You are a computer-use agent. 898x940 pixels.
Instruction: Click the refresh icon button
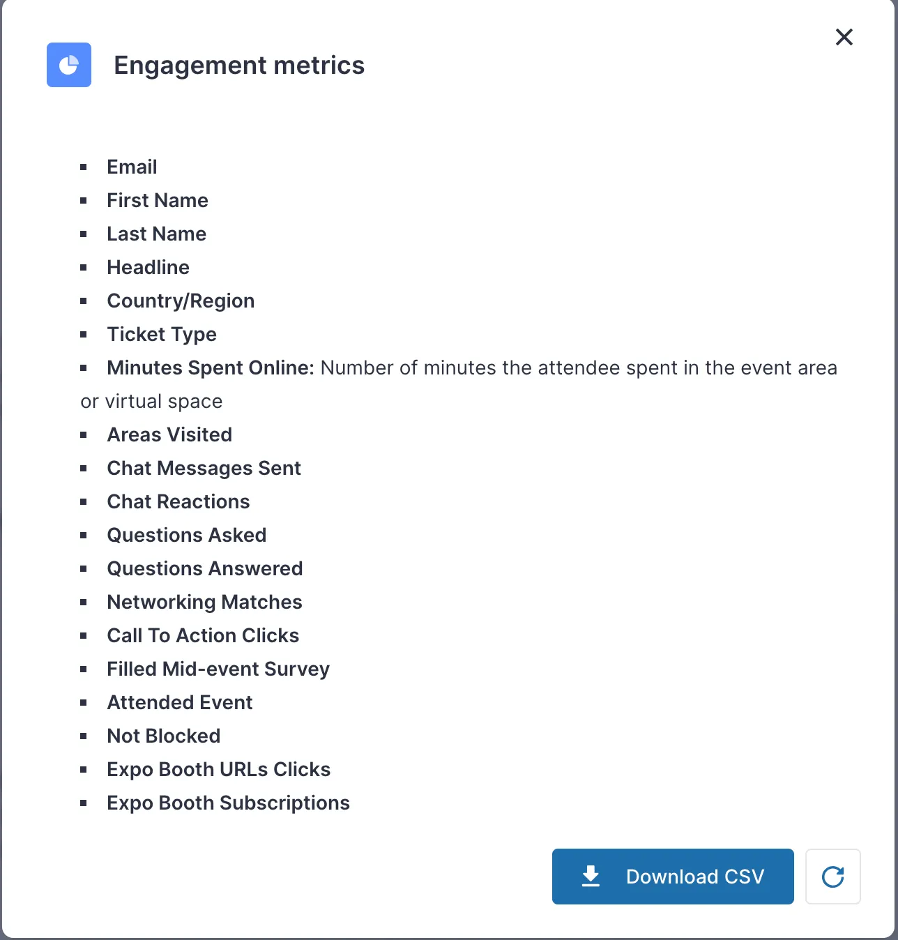832,877
